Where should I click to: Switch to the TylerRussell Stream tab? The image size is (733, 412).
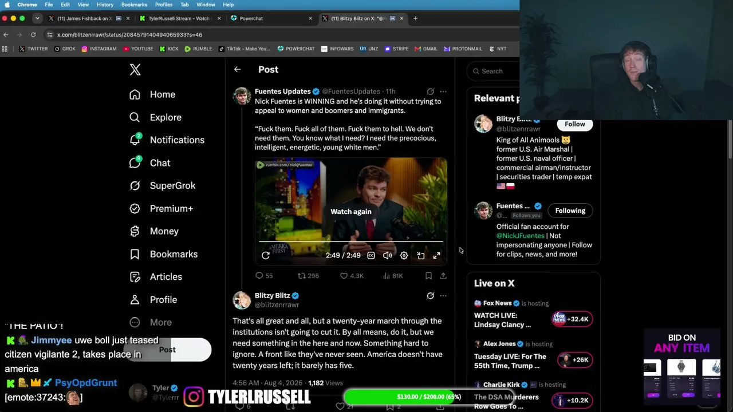(x=178, y=18)
